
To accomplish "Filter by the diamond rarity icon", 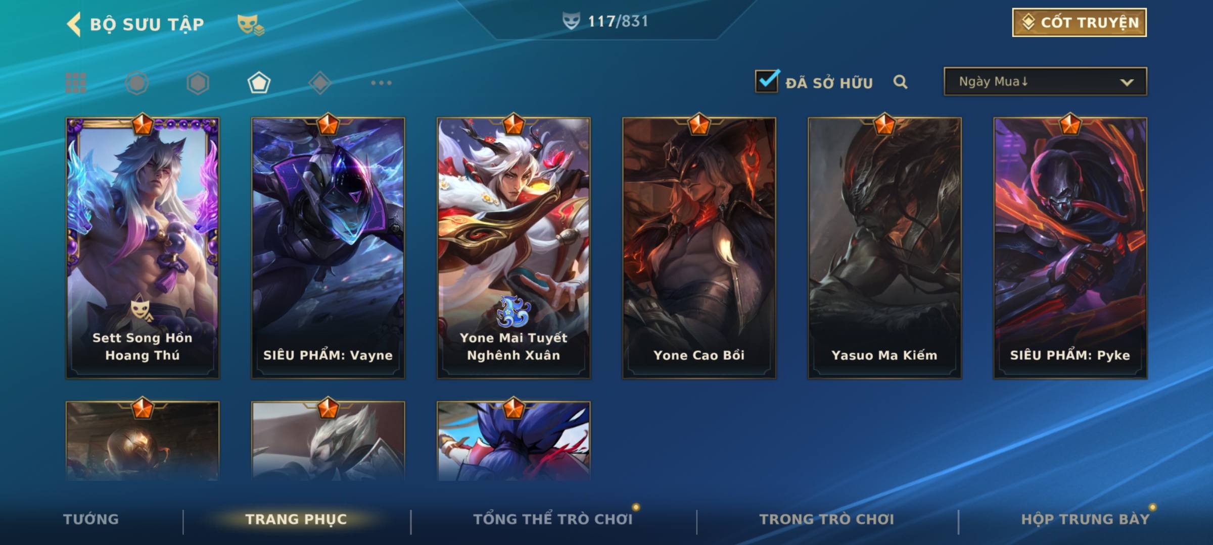I will coord(320,83).
